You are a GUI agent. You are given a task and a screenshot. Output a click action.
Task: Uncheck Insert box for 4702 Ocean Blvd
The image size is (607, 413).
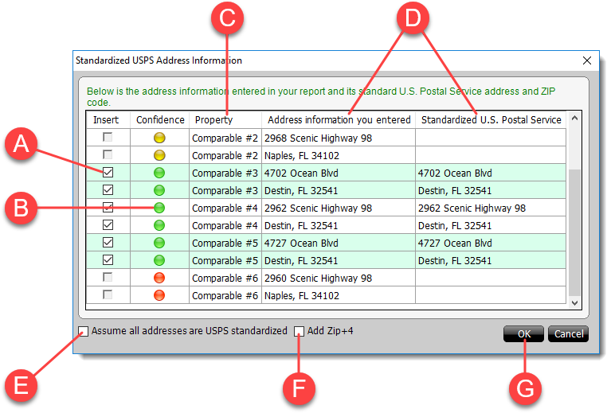pos(107,173)
